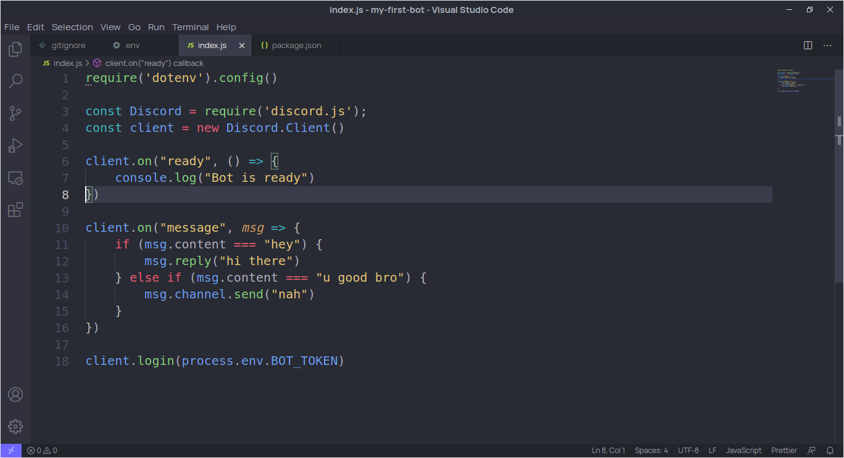844x458 pixels.
Task: Open the Search view icon
Action: point(15,81)
